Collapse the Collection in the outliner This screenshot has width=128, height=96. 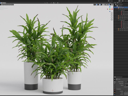116,6
